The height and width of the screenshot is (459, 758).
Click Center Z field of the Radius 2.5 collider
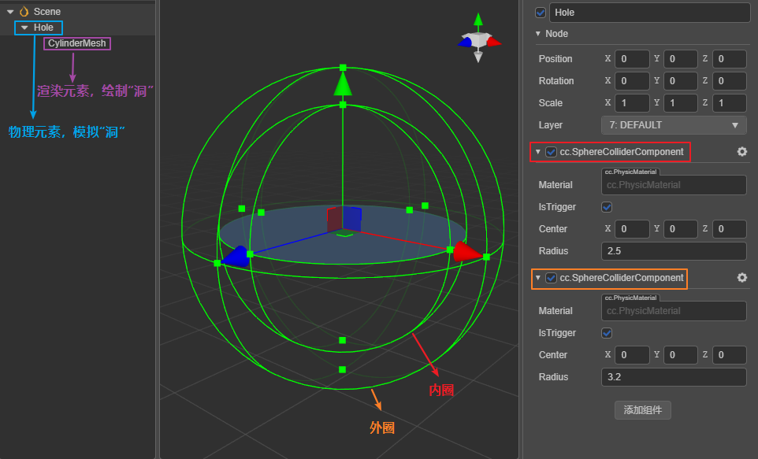click(x=730, y=229)
